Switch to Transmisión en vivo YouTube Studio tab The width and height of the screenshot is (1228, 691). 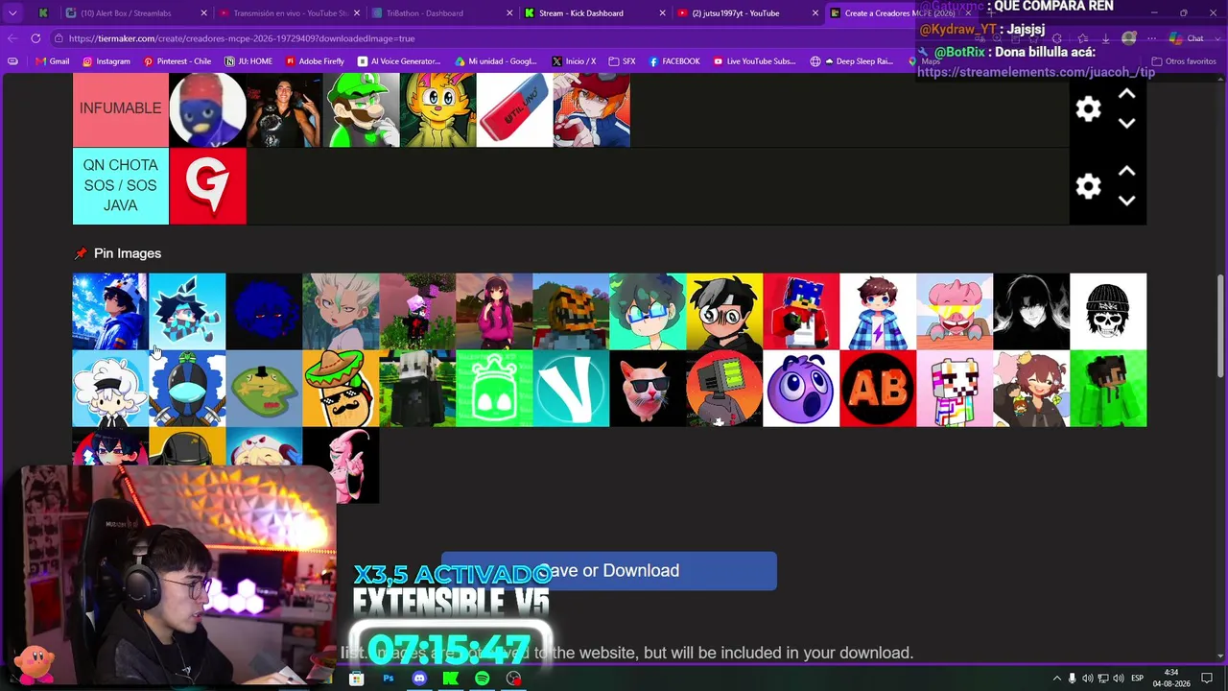click(288, 13)
